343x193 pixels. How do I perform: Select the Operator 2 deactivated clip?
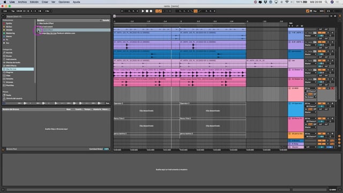(x=146, y=109)
